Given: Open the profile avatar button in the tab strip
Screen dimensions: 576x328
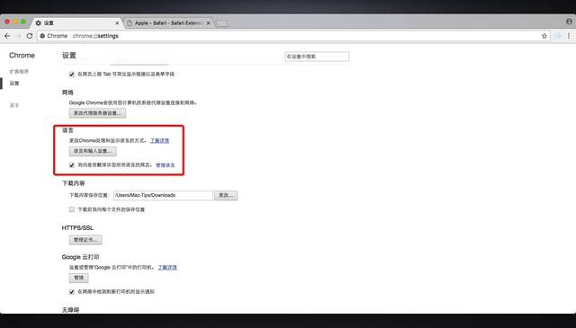Looking at the screenshot, I should (x=569, y=22).
